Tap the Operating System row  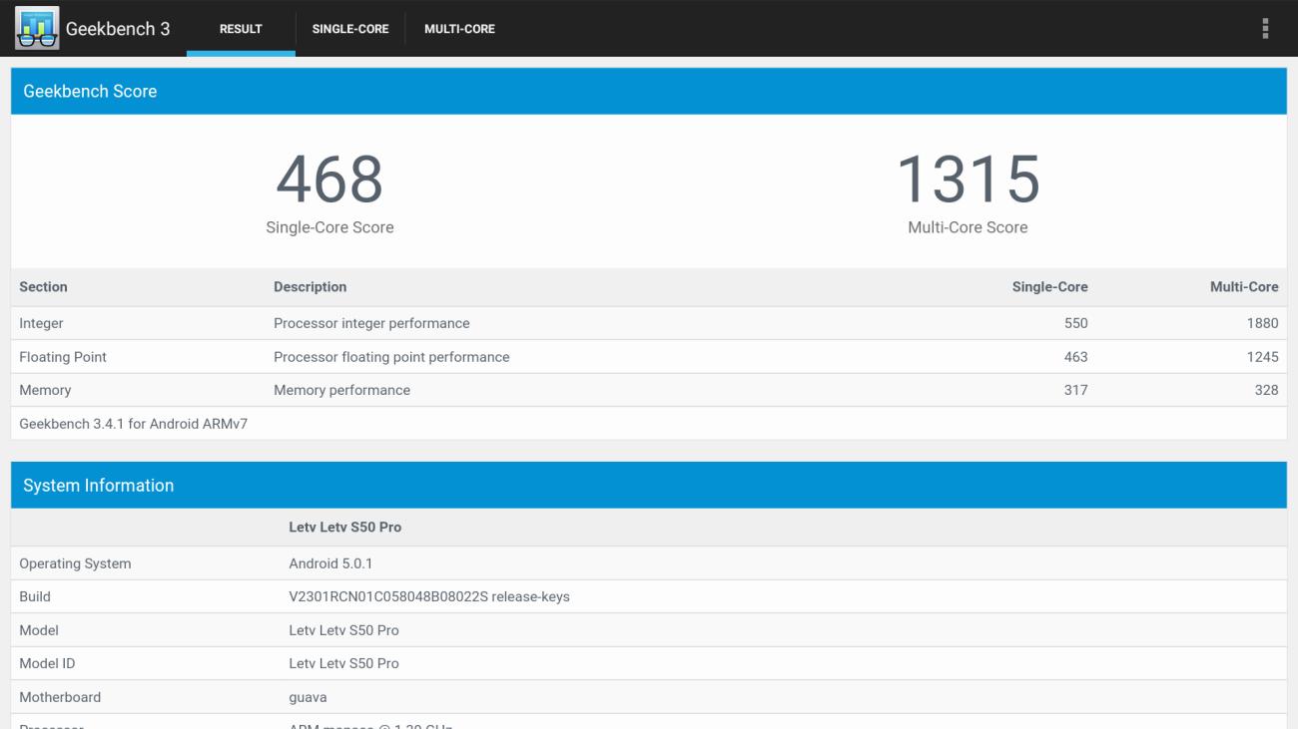click(x=648, y=563)
